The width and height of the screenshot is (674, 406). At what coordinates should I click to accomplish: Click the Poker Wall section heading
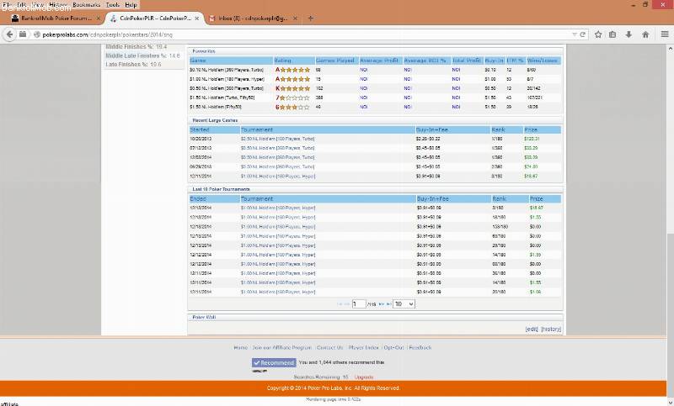[204, 317]
